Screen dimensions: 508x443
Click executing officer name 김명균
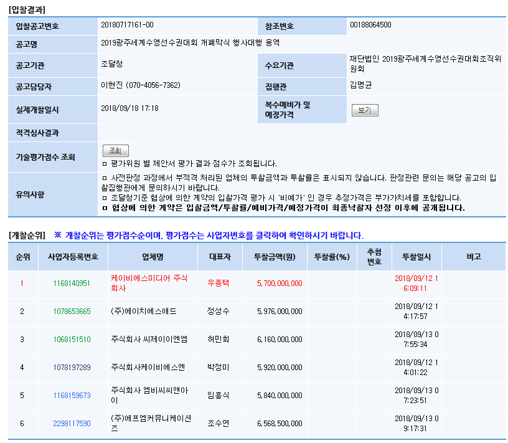[x=360, y=85]
